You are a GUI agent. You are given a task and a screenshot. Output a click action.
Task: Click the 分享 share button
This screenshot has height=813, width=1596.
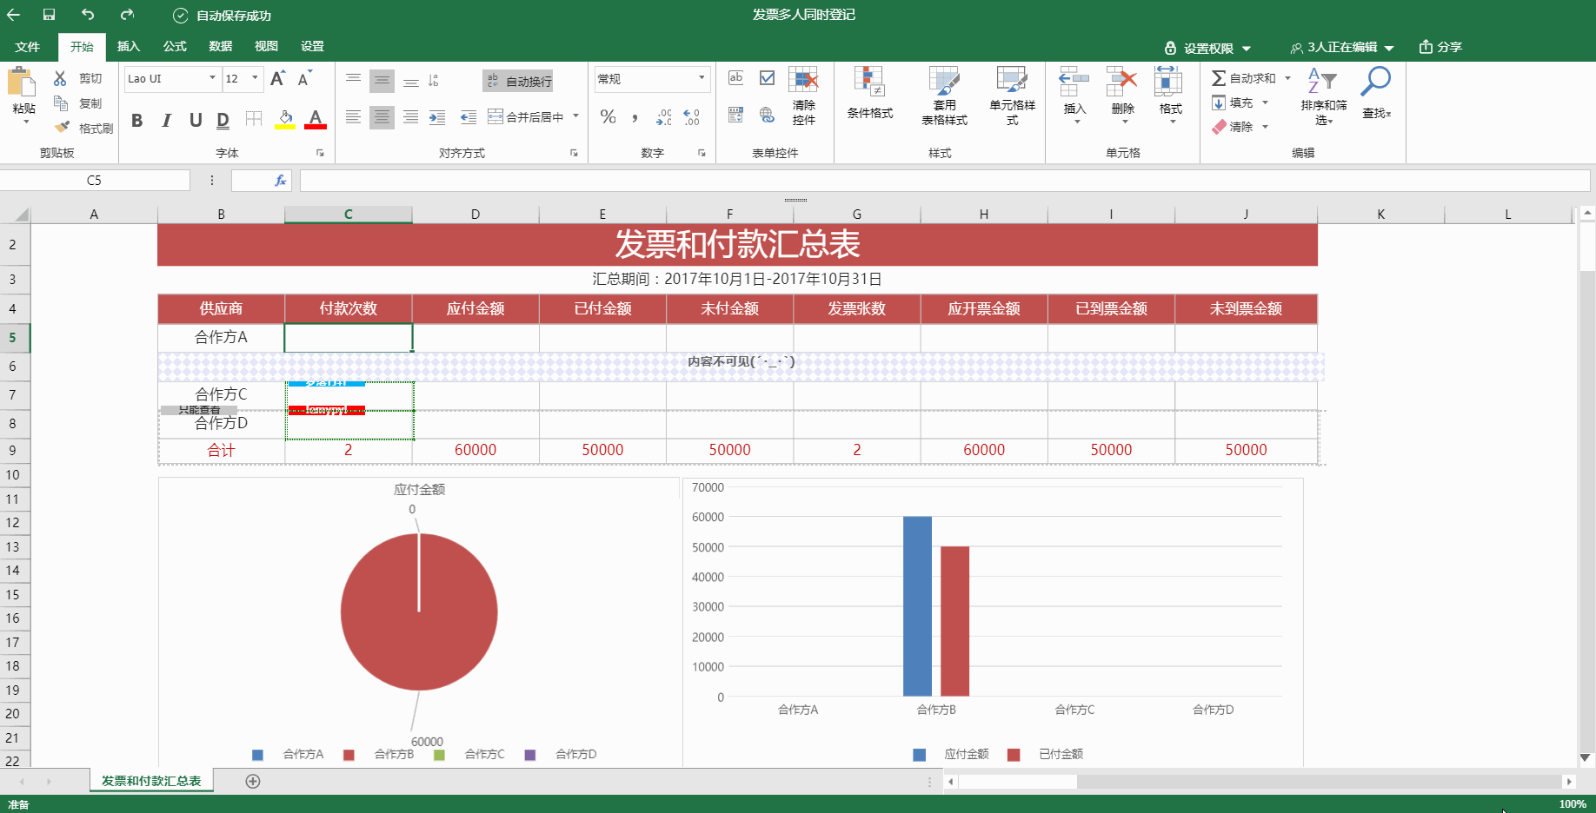pos(1440,47)
